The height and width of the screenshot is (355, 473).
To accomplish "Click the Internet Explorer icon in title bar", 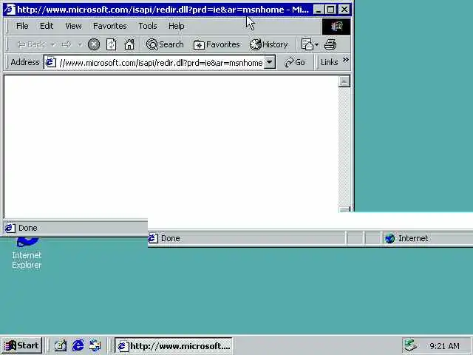I will coord(10,10).
